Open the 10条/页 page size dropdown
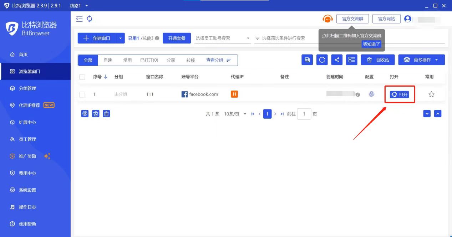 point(235,114)
